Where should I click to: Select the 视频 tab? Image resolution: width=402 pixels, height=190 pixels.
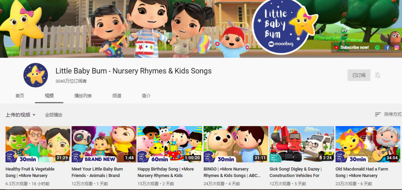[x=49, y=96]
